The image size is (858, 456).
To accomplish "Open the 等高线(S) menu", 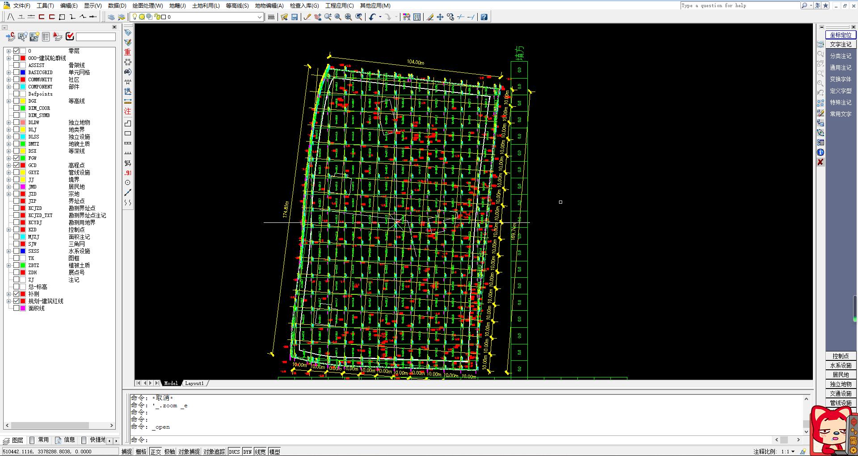I will [x=237, y=5].
